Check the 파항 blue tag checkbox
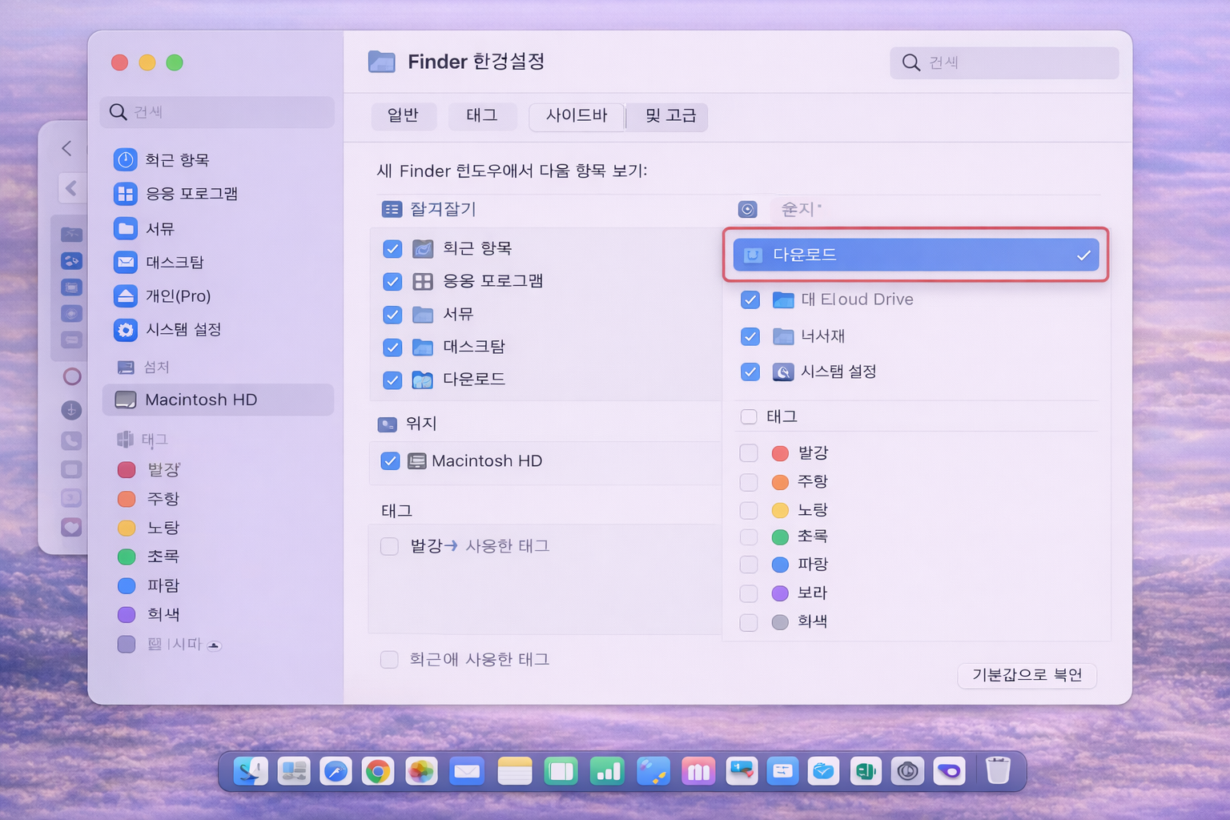This screenshot has width=1230, height=820. click(x=749, y=565)
